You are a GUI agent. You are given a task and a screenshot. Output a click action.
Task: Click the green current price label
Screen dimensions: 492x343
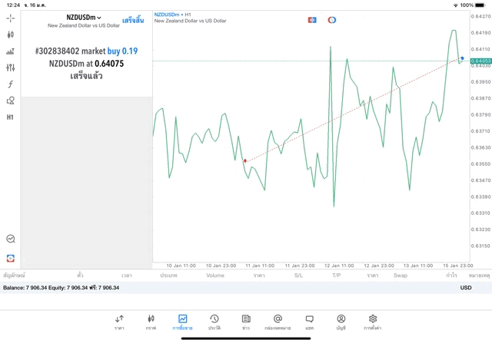pyautogui.click(x=480, y=61)
